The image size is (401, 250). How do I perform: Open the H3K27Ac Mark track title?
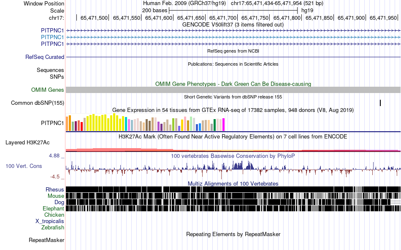coord(233,136)
